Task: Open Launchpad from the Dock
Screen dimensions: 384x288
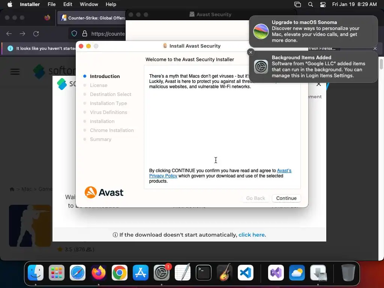Action: click(57, 273)
